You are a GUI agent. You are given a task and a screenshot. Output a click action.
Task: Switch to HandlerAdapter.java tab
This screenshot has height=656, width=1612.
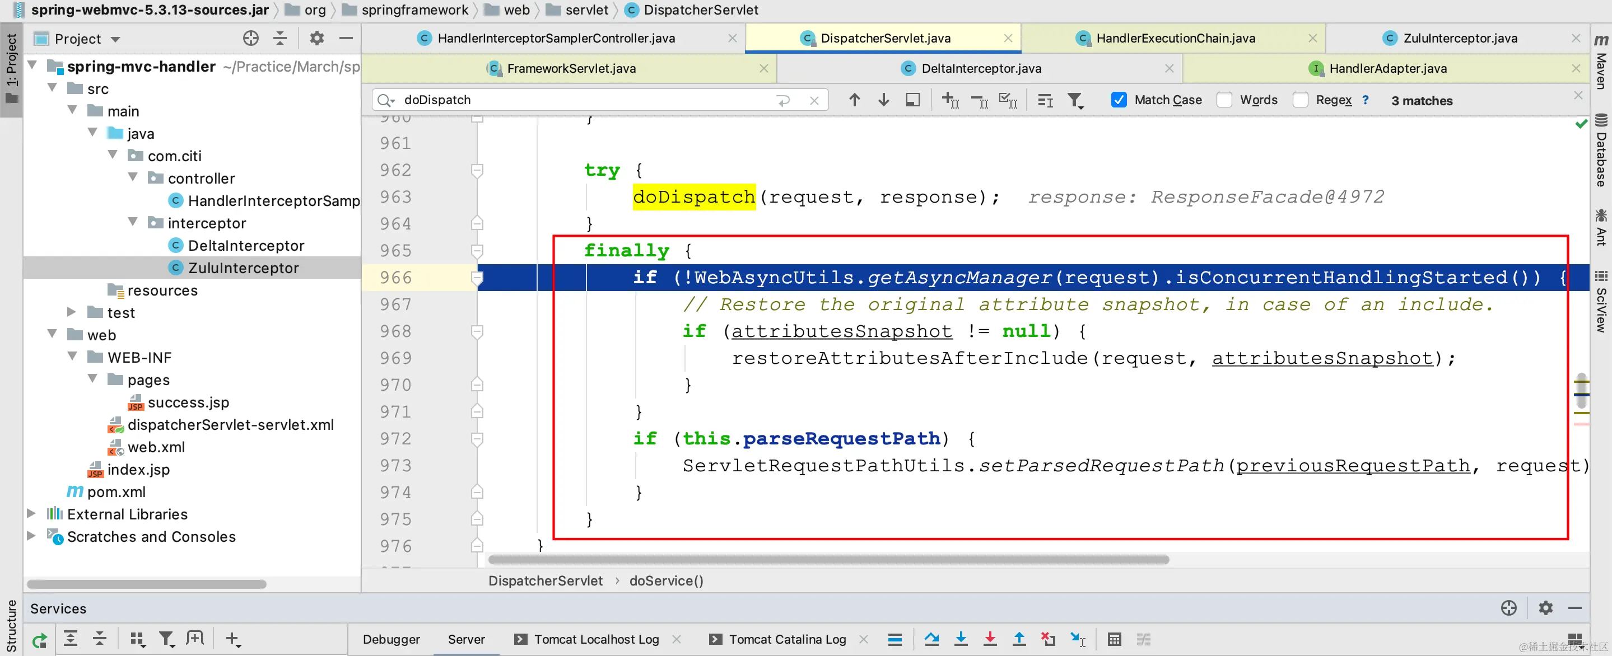tap(1387, 68)
